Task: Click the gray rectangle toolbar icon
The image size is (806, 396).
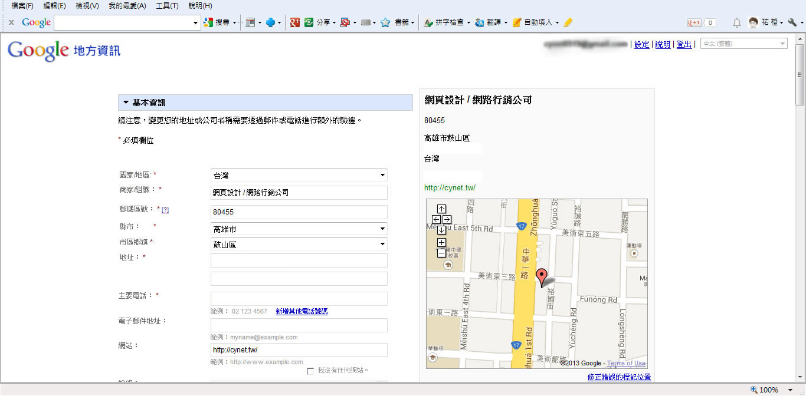Action: coord(366,22)
